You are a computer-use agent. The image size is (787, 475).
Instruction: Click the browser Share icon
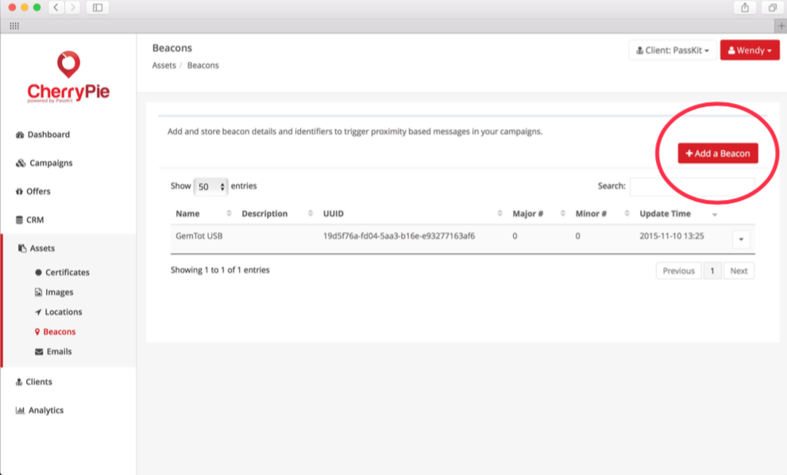click(x=745, y=7)
